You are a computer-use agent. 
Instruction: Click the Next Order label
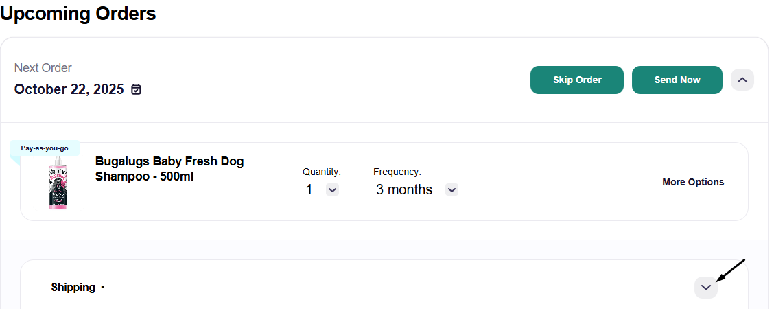click(43, 68)
